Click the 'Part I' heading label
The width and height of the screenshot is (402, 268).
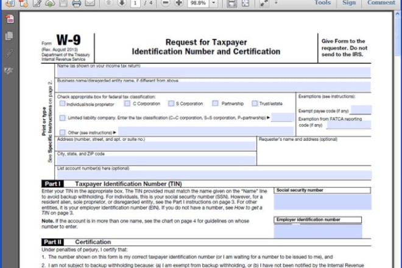tap(52, 184)
